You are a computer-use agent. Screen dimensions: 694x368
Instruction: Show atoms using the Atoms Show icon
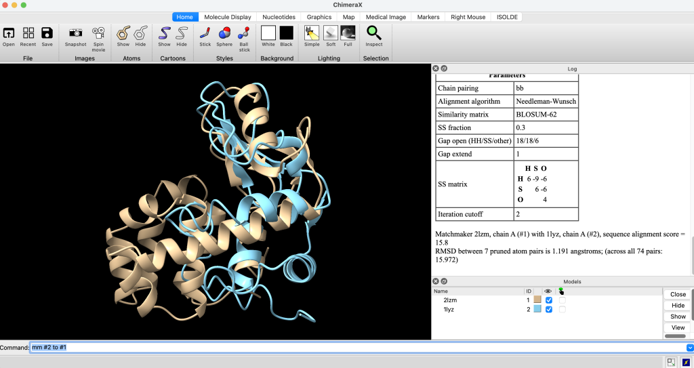tap(123, 33)
